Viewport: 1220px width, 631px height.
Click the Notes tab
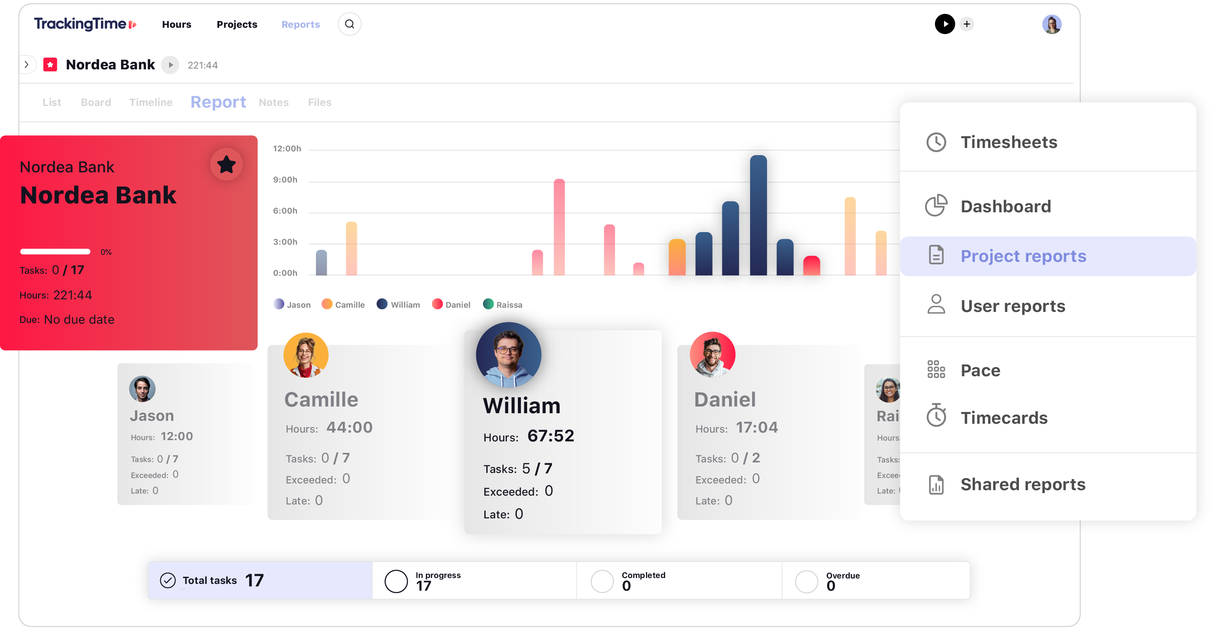[x=274, y=102]
